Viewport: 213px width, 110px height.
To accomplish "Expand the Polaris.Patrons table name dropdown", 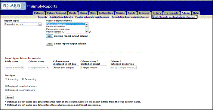I will pos(23,67).
